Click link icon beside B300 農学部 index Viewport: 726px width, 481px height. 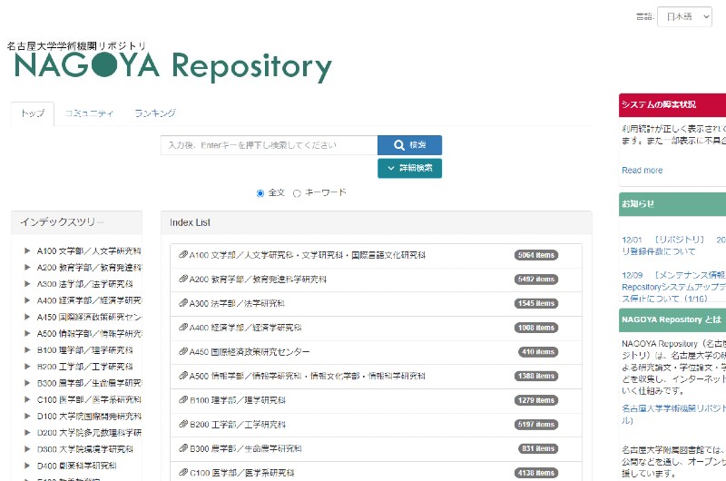(x=183, y=448)
